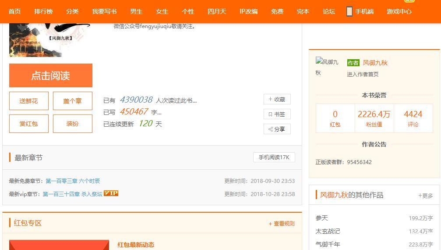The image size is (441, 250).
Task: Add book with the 收藏 plus icon button
Action: [x=277, y=100]
